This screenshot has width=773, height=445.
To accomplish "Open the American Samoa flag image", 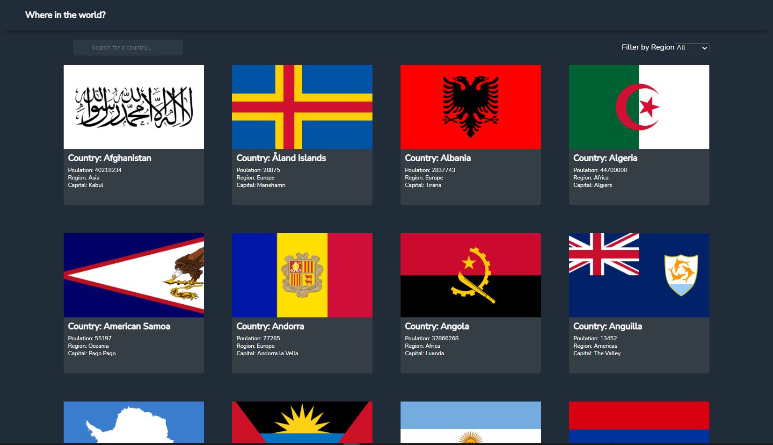I will 134,275.
